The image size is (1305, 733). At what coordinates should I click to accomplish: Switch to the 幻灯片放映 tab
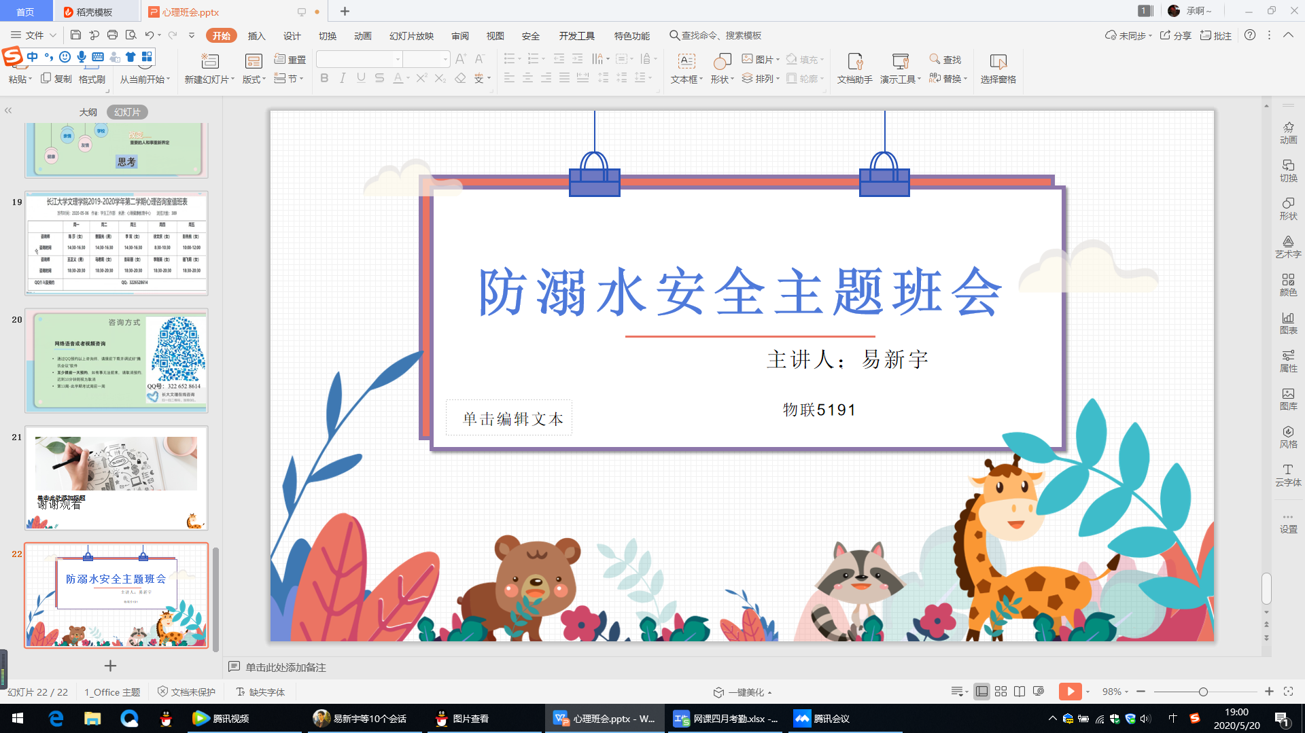[411, 36]
